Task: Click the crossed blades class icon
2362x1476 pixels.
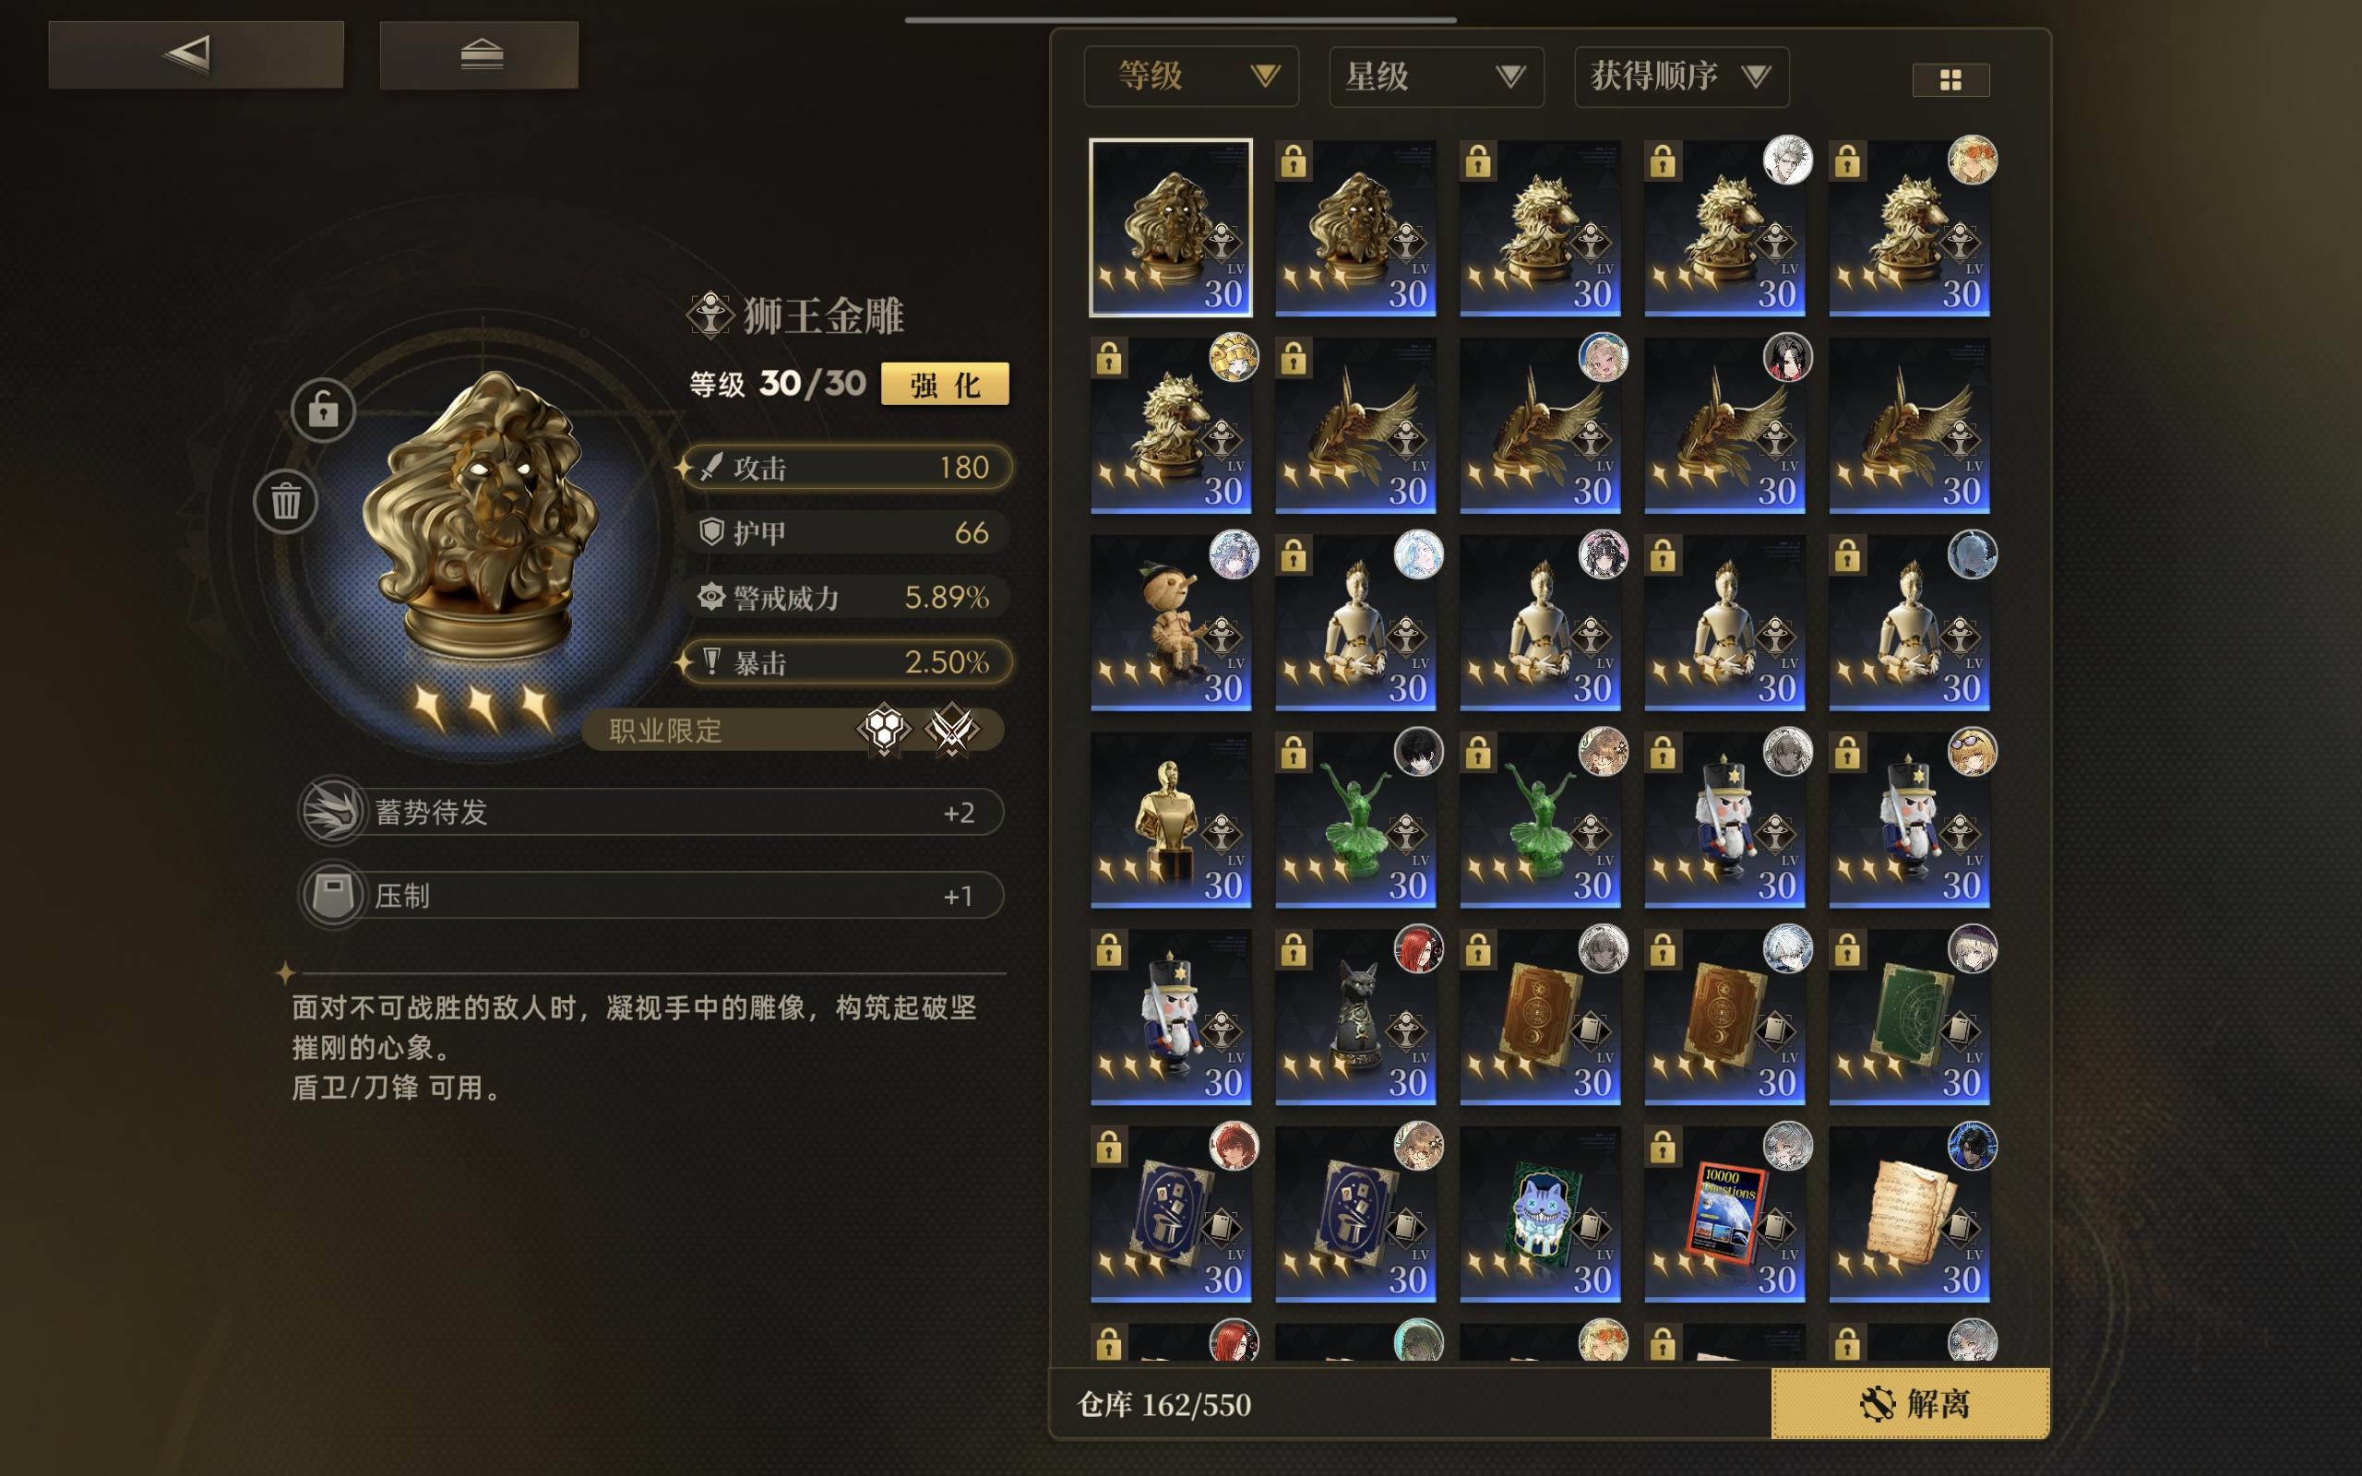Action: click(x=951, y=729)
